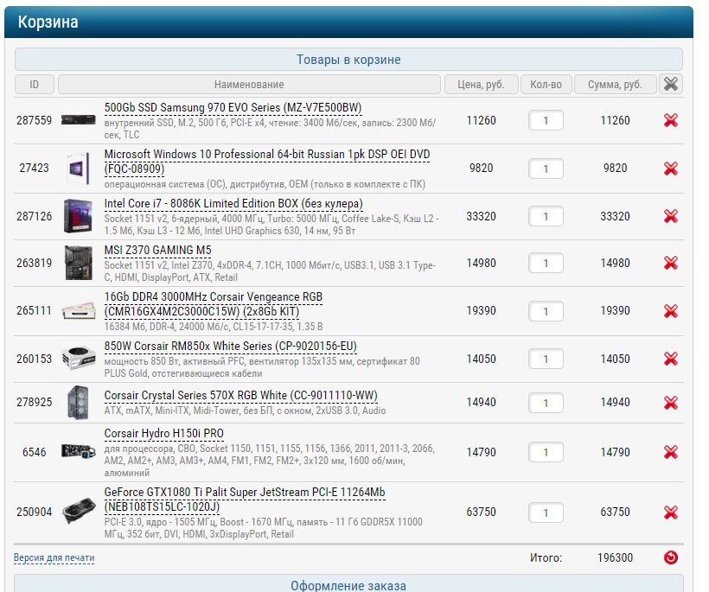This screenshot has height=592, width=709.
Task: Open Intel Core i7 - 8086K Limited Edition link
Action: (233, 204)
